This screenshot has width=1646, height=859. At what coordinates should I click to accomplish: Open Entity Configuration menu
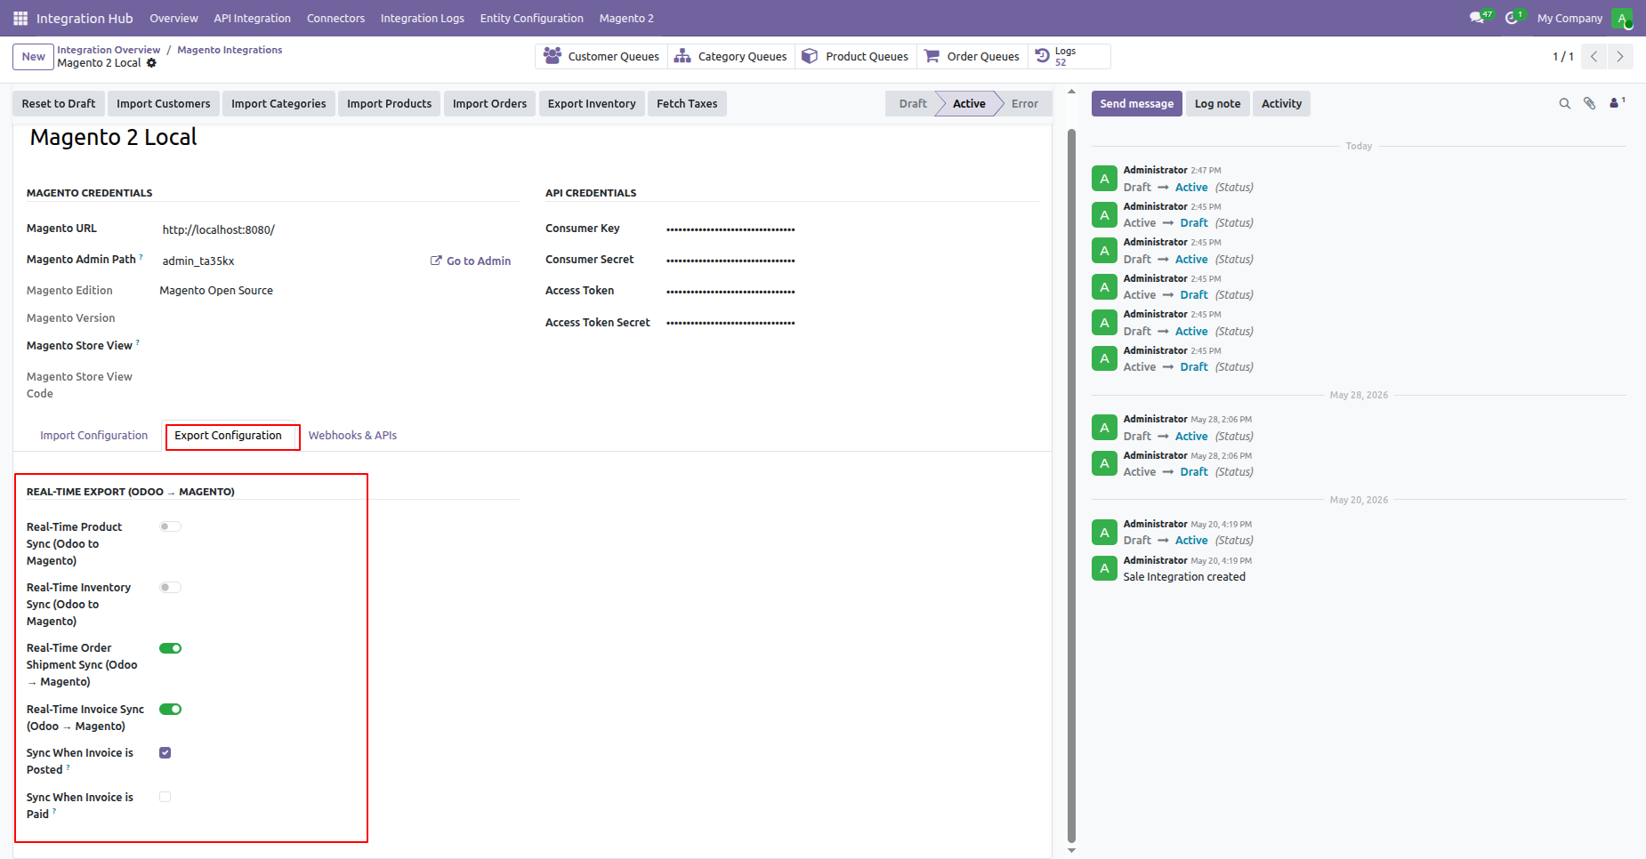click(532, 18)
